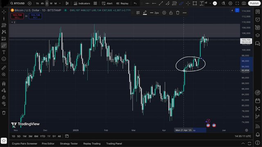Lock the selected drawing
The image size is (262, 147).
(171, 13)
